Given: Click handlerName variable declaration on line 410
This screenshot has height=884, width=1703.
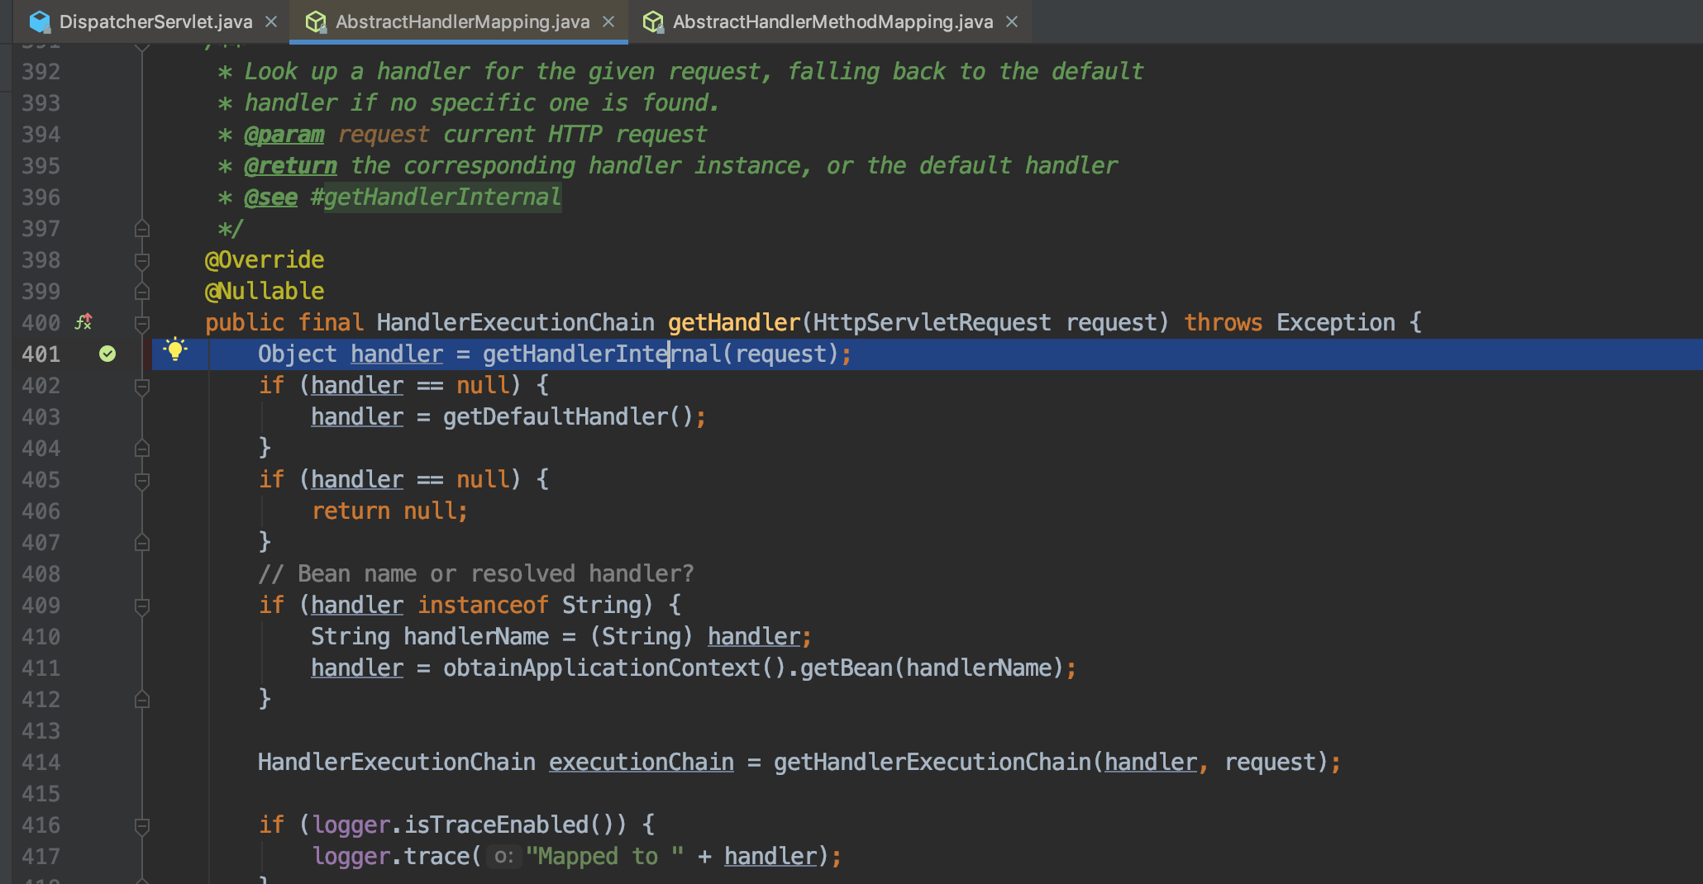Looking at the screenshot, I should coord(476,636).
